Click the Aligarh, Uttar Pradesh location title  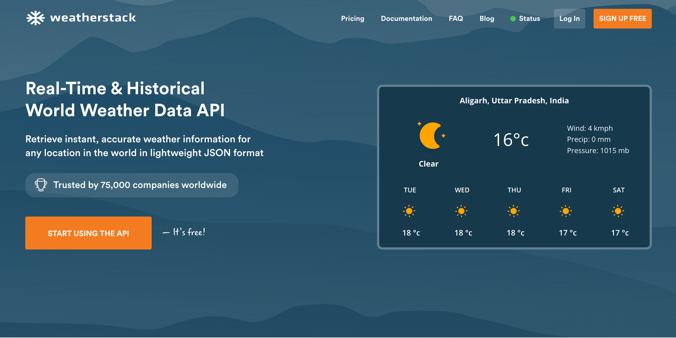(514, 101)
